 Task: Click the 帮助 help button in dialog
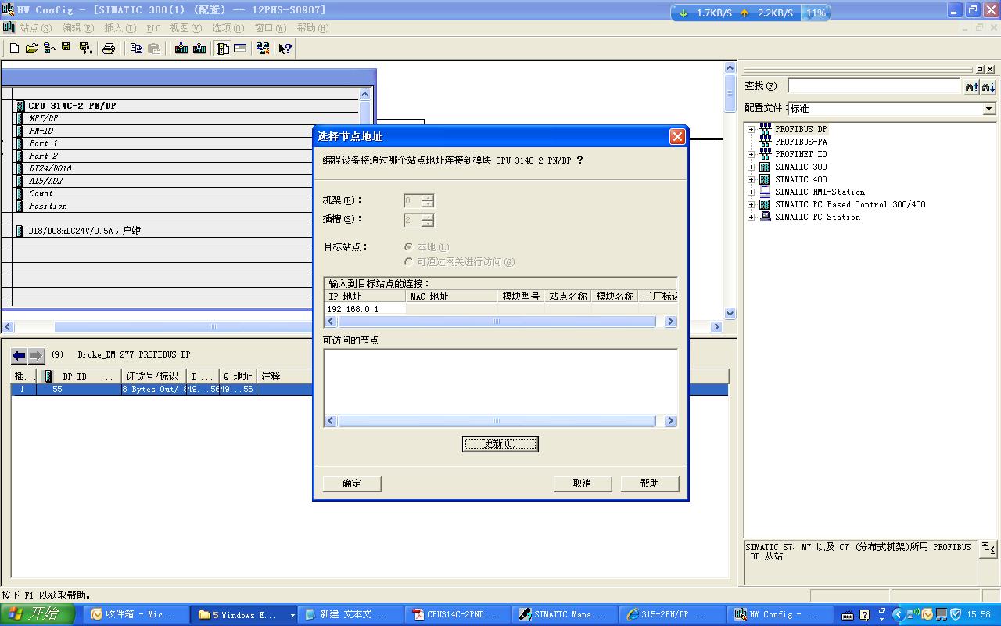click(650, 484)
